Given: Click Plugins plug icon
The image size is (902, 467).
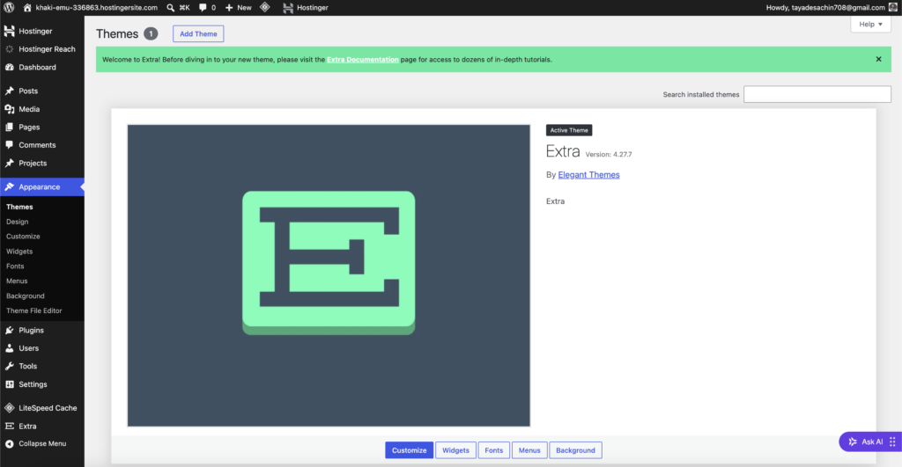Looking at the screenshot, I should coord(9,331).
